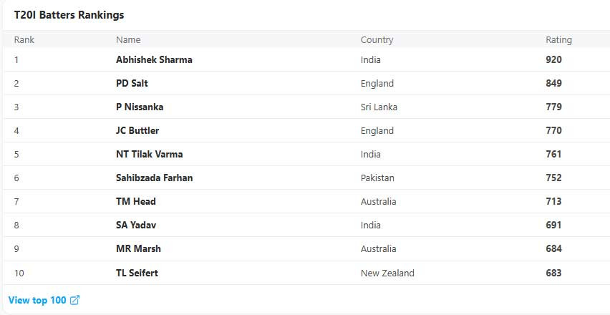This screenshot has height=315, width=610.
Task: Click the Name column header
Action: click(128, 40)
